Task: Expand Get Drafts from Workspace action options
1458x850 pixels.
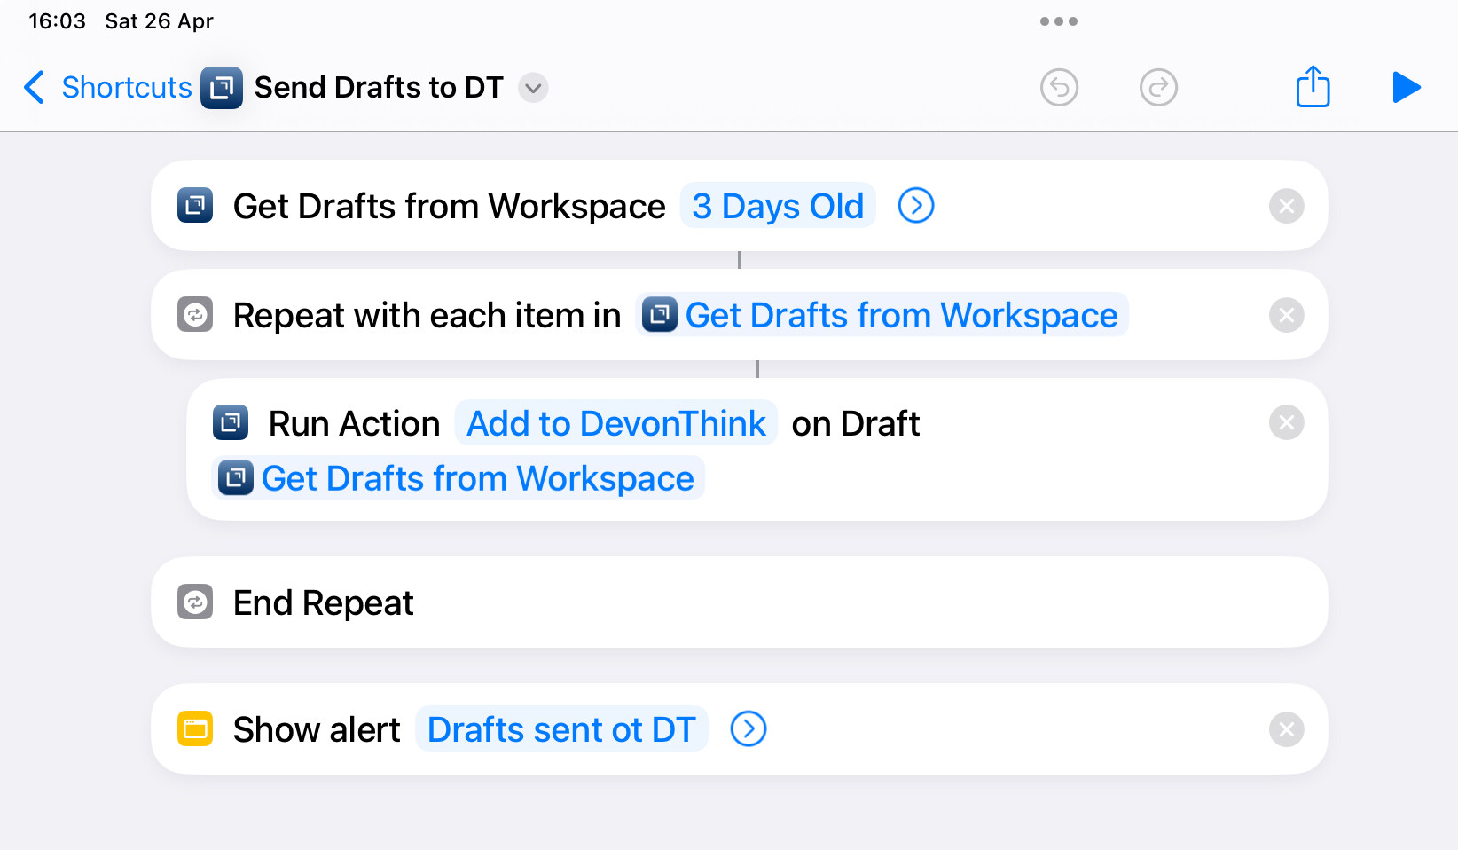Action: [916, 206]
